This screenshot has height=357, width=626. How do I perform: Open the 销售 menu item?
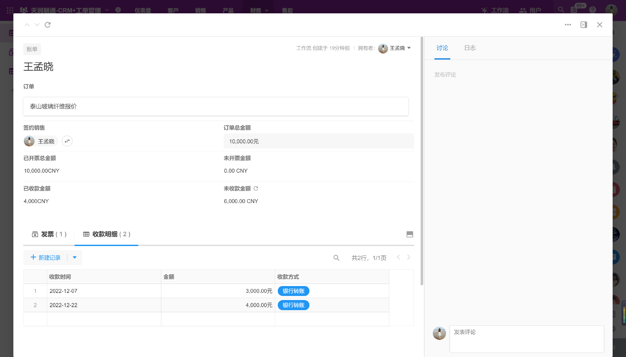coord(200,10)
